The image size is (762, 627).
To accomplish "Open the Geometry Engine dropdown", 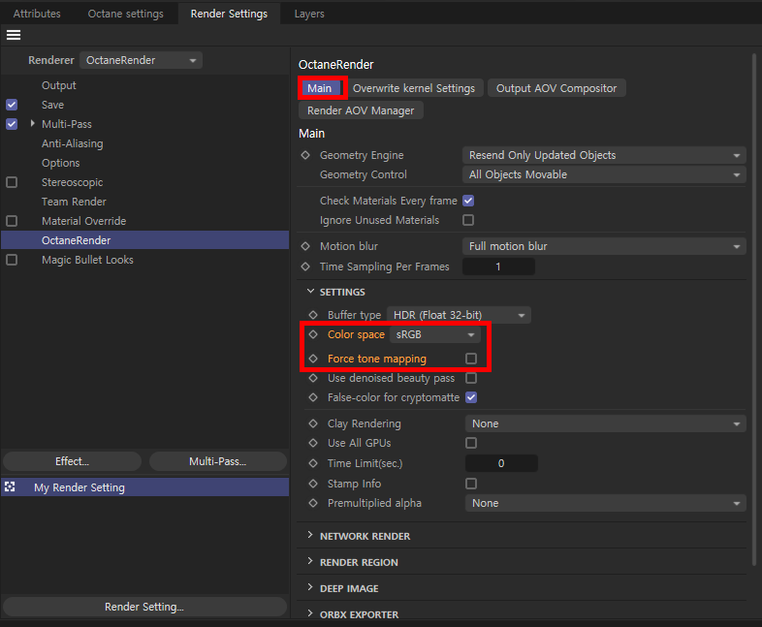I will click(x=604, y=155).
